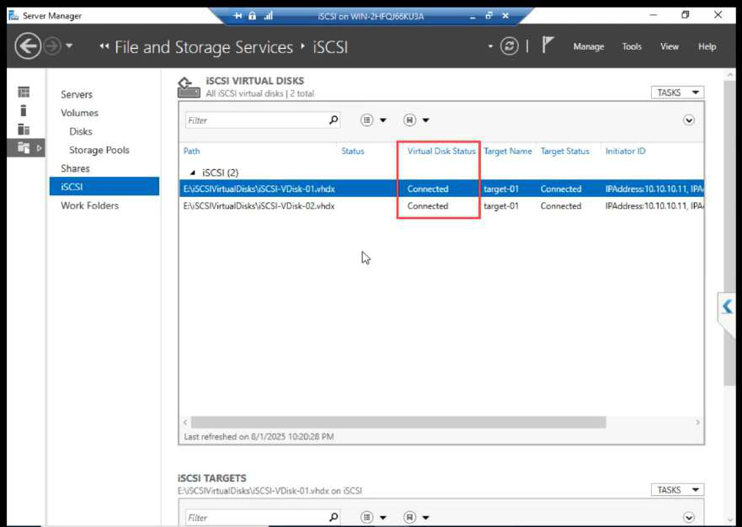742x527 pixels.
Task: Open the Help menu
Action: pyautogui.click(x=707, y=46)
